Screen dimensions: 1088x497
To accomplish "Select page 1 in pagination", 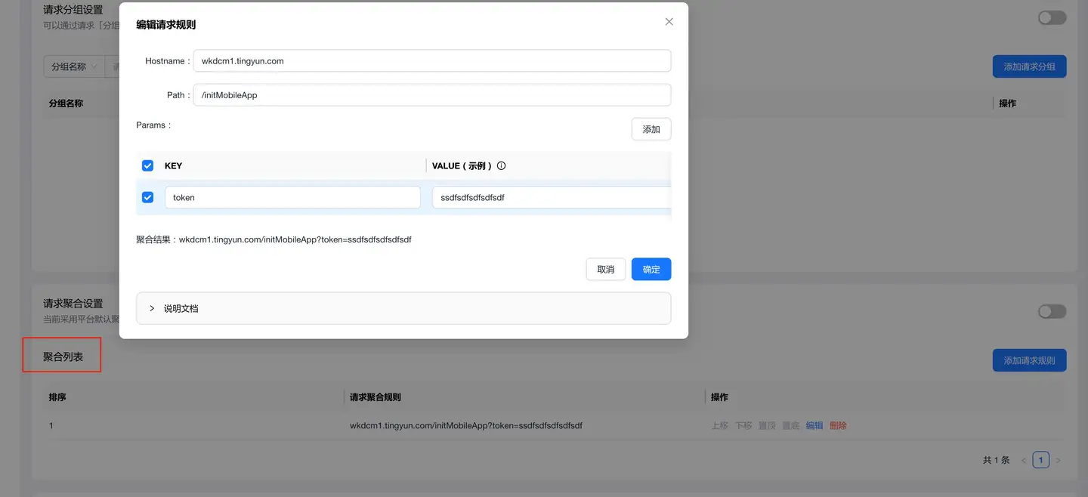I will point(1040,460).
